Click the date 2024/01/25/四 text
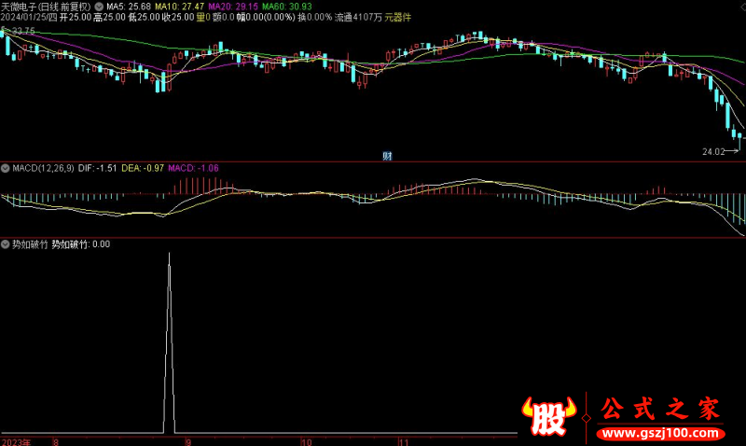 click(x=29, y=17)
